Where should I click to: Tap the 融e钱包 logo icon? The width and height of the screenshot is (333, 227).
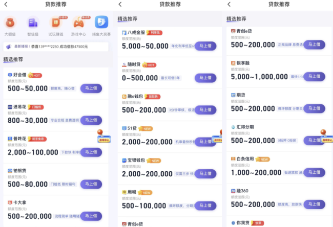pyautogui.click(x=124, y=97)
